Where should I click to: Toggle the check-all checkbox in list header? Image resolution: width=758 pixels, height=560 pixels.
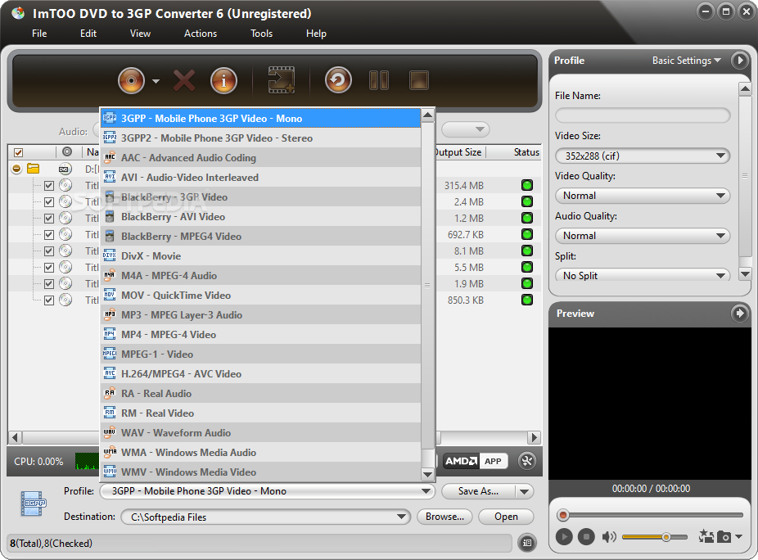click(x=18, y=153)
